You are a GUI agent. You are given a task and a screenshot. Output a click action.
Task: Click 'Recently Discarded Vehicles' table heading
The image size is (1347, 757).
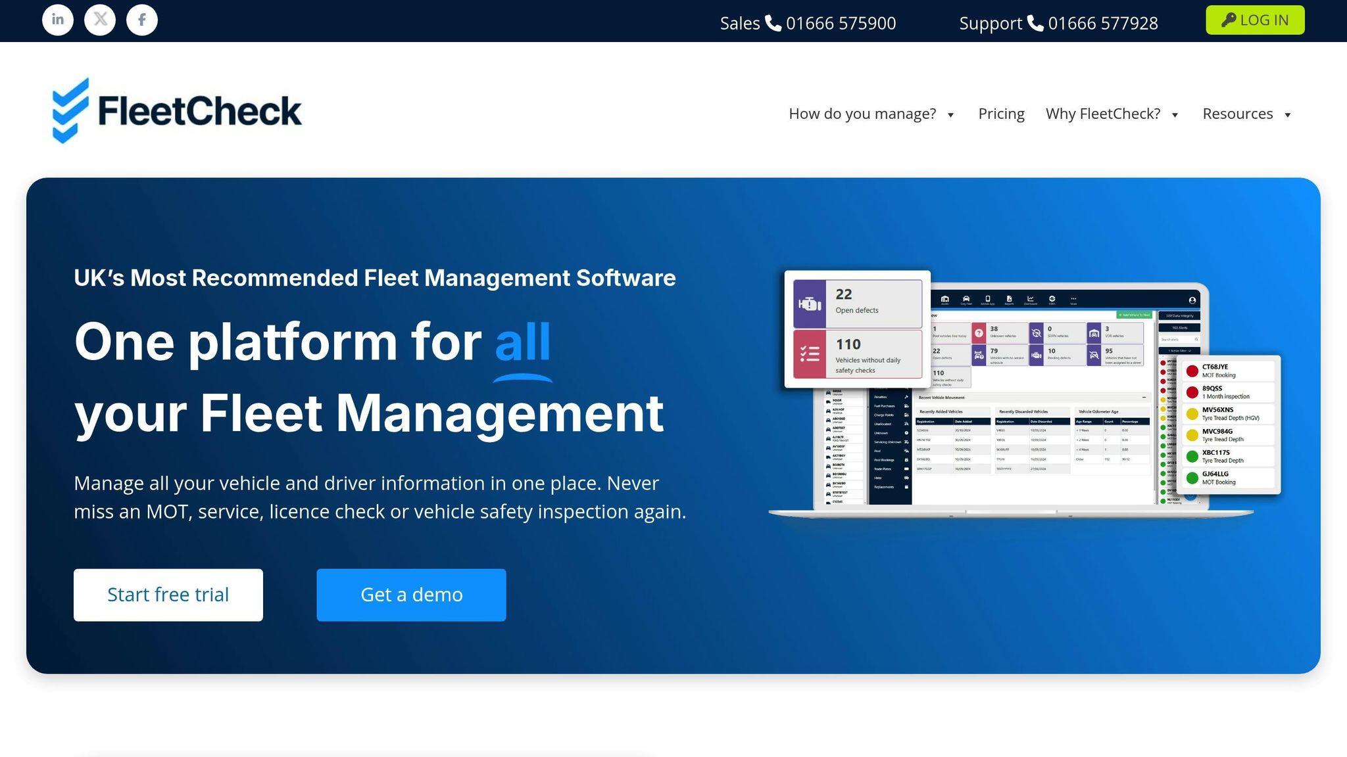(x=1023, y=411)
